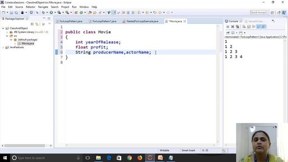Click the Clear Console icon
The height and width of the screenshot is (162, 288).
[x=244, y=27]
